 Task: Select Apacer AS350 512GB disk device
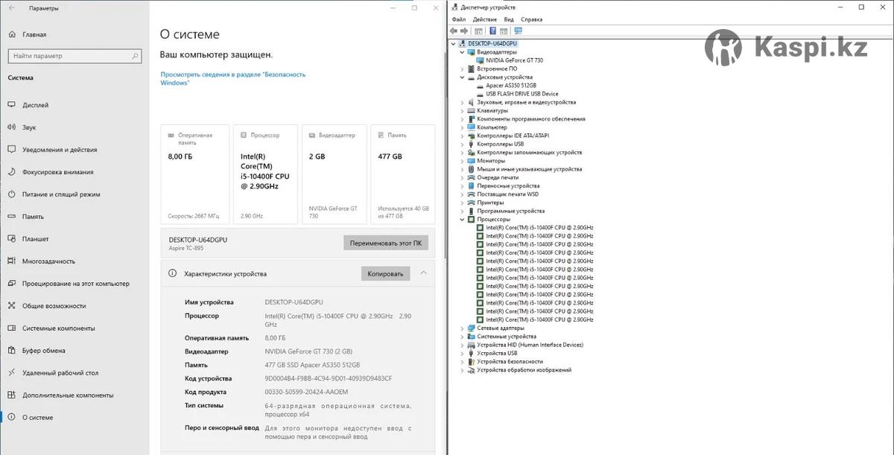click(x=510, y=86)
